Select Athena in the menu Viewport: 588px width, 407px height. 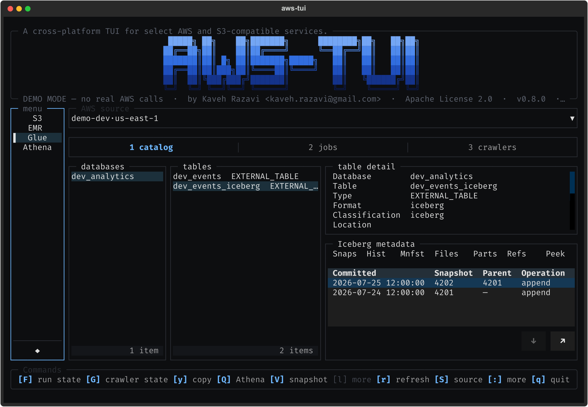click(37, 148)
